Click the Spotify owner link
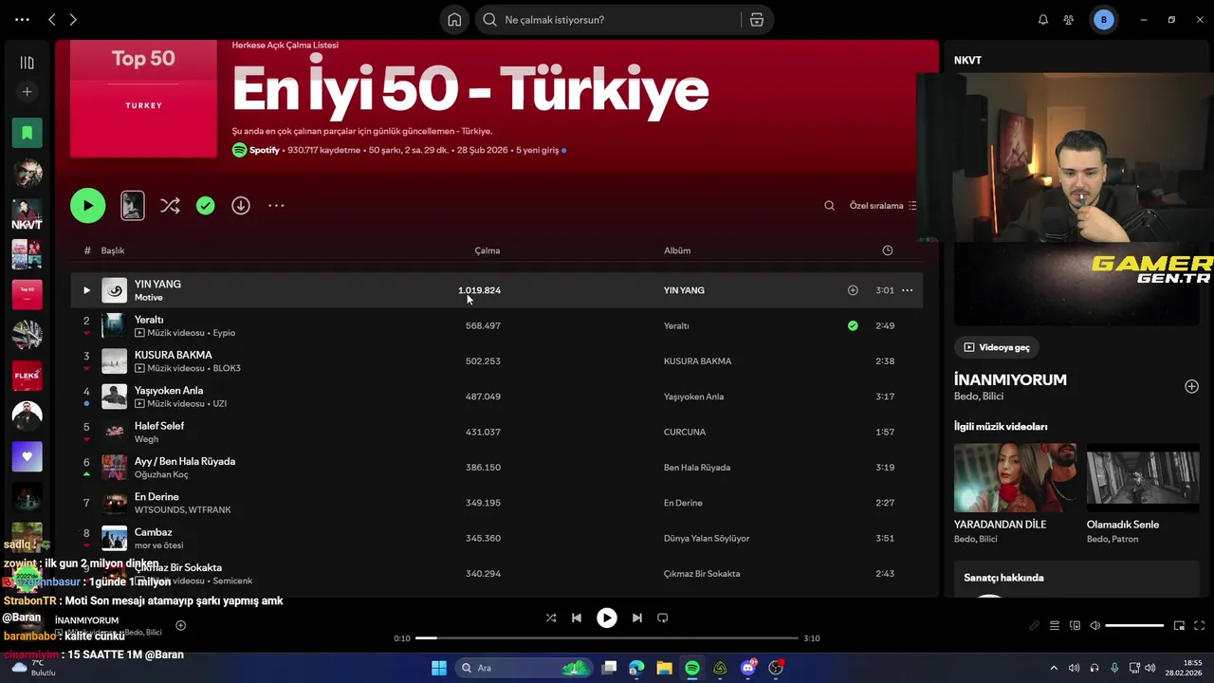This screenshot has width=1214, height=683. click(x=265, y=150)
